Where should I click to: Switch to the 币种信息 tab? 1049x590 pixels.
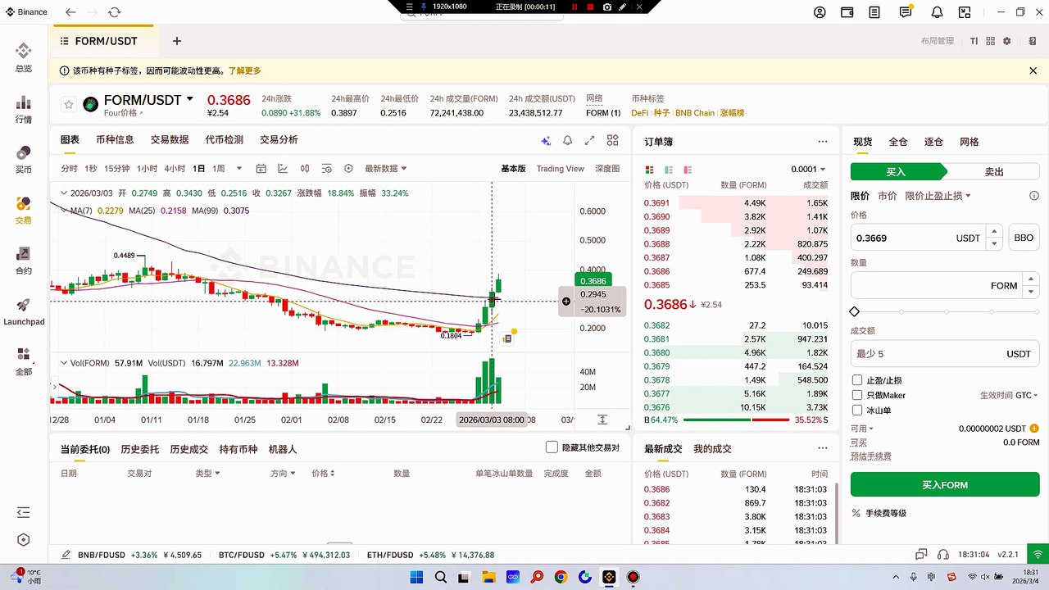coord(115,140)
